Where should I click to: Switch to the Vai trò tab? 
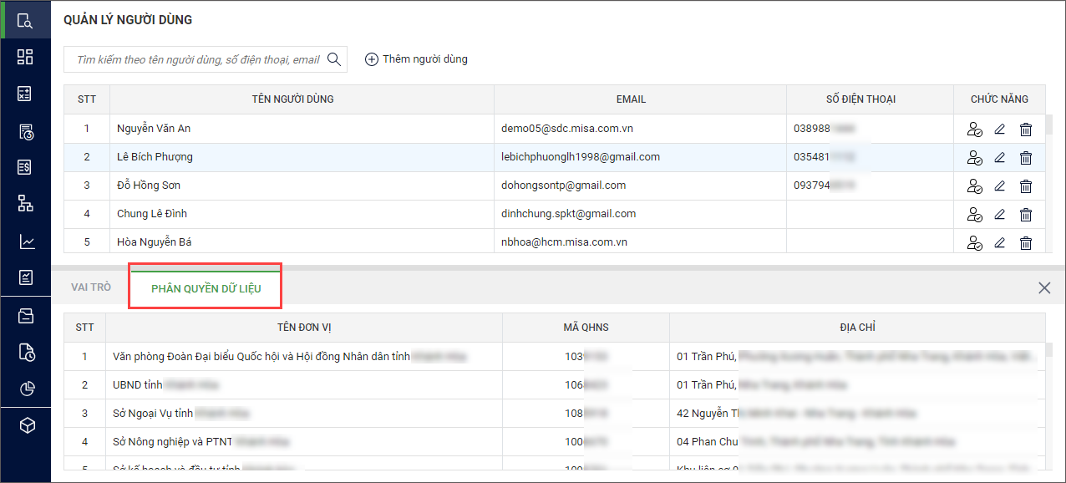tap(91, 287)
